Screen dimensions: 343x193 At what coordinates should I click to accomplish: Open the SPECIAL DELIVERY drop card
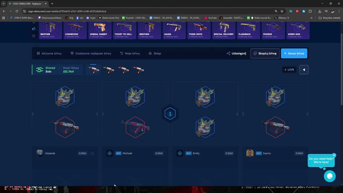click(x=224, y=30)
